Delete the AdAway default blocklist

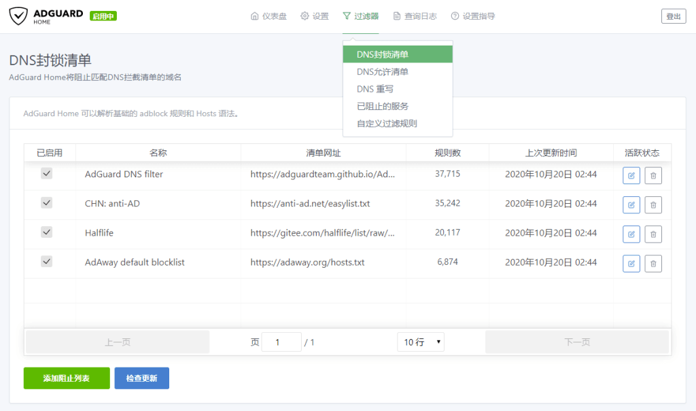[652, 263]
